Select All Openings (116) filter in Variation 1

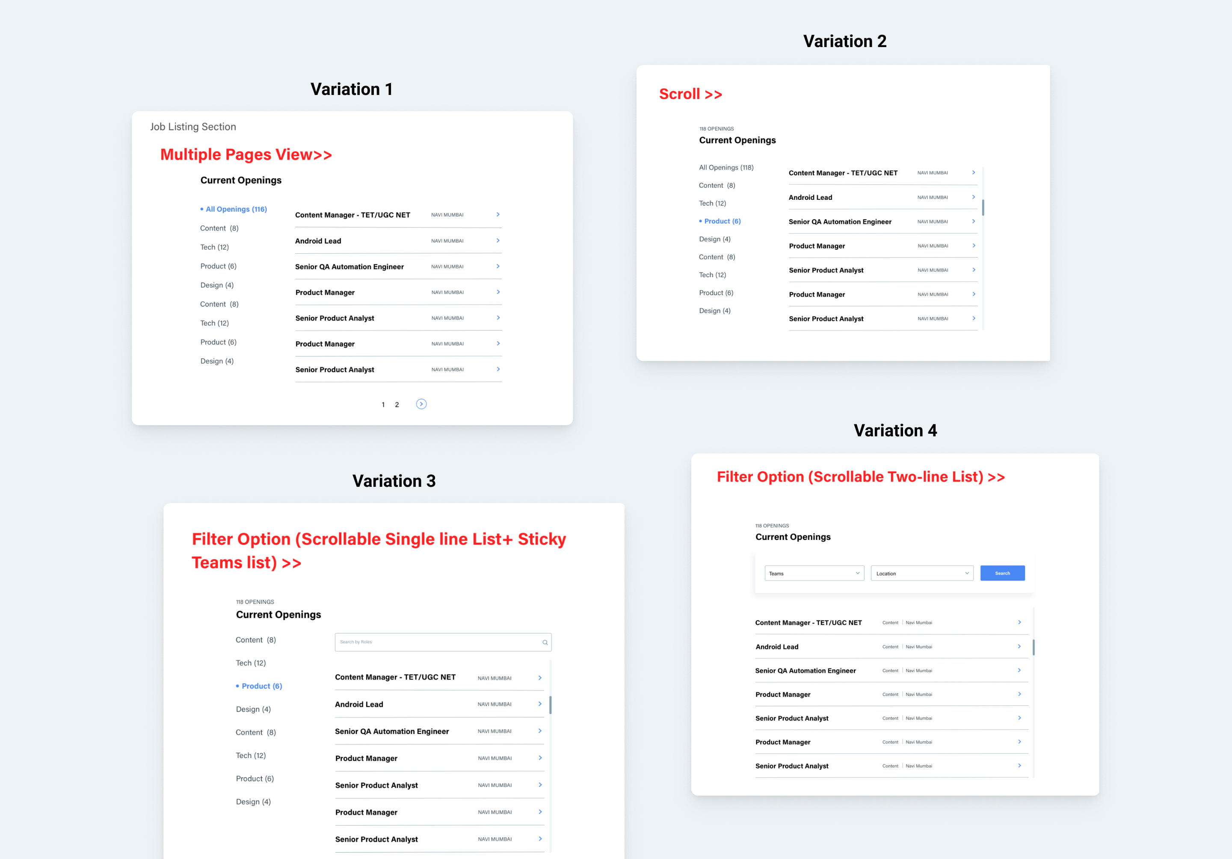pyautogui.click(x=236, y=209)
